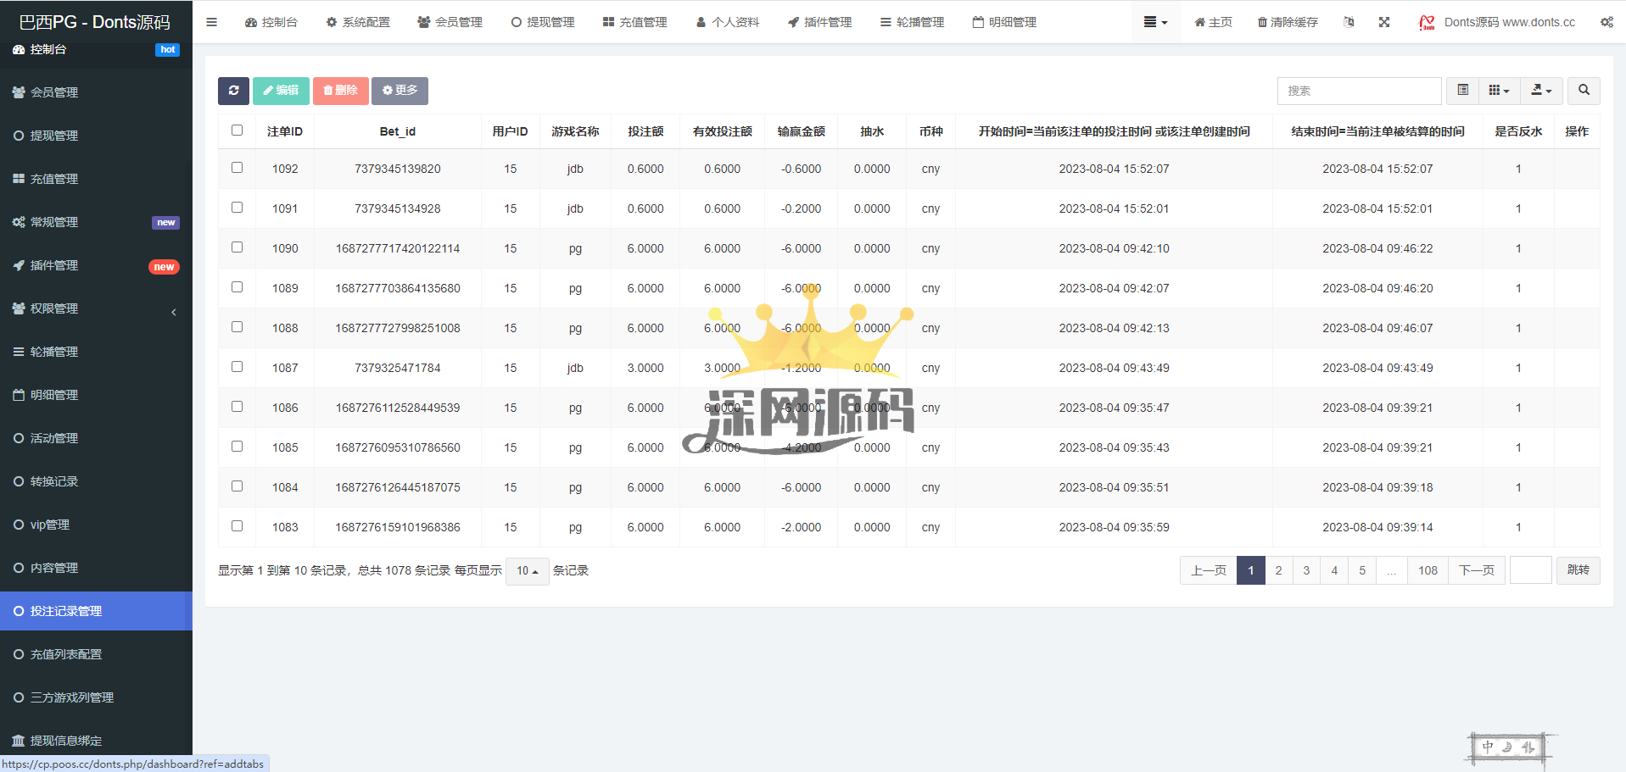
Task: Check the select-all checkbox in table header
Action: pos(237,131)
